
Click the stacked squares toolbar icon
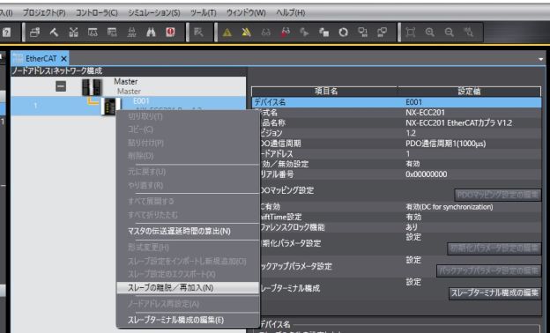coord(324,33)
